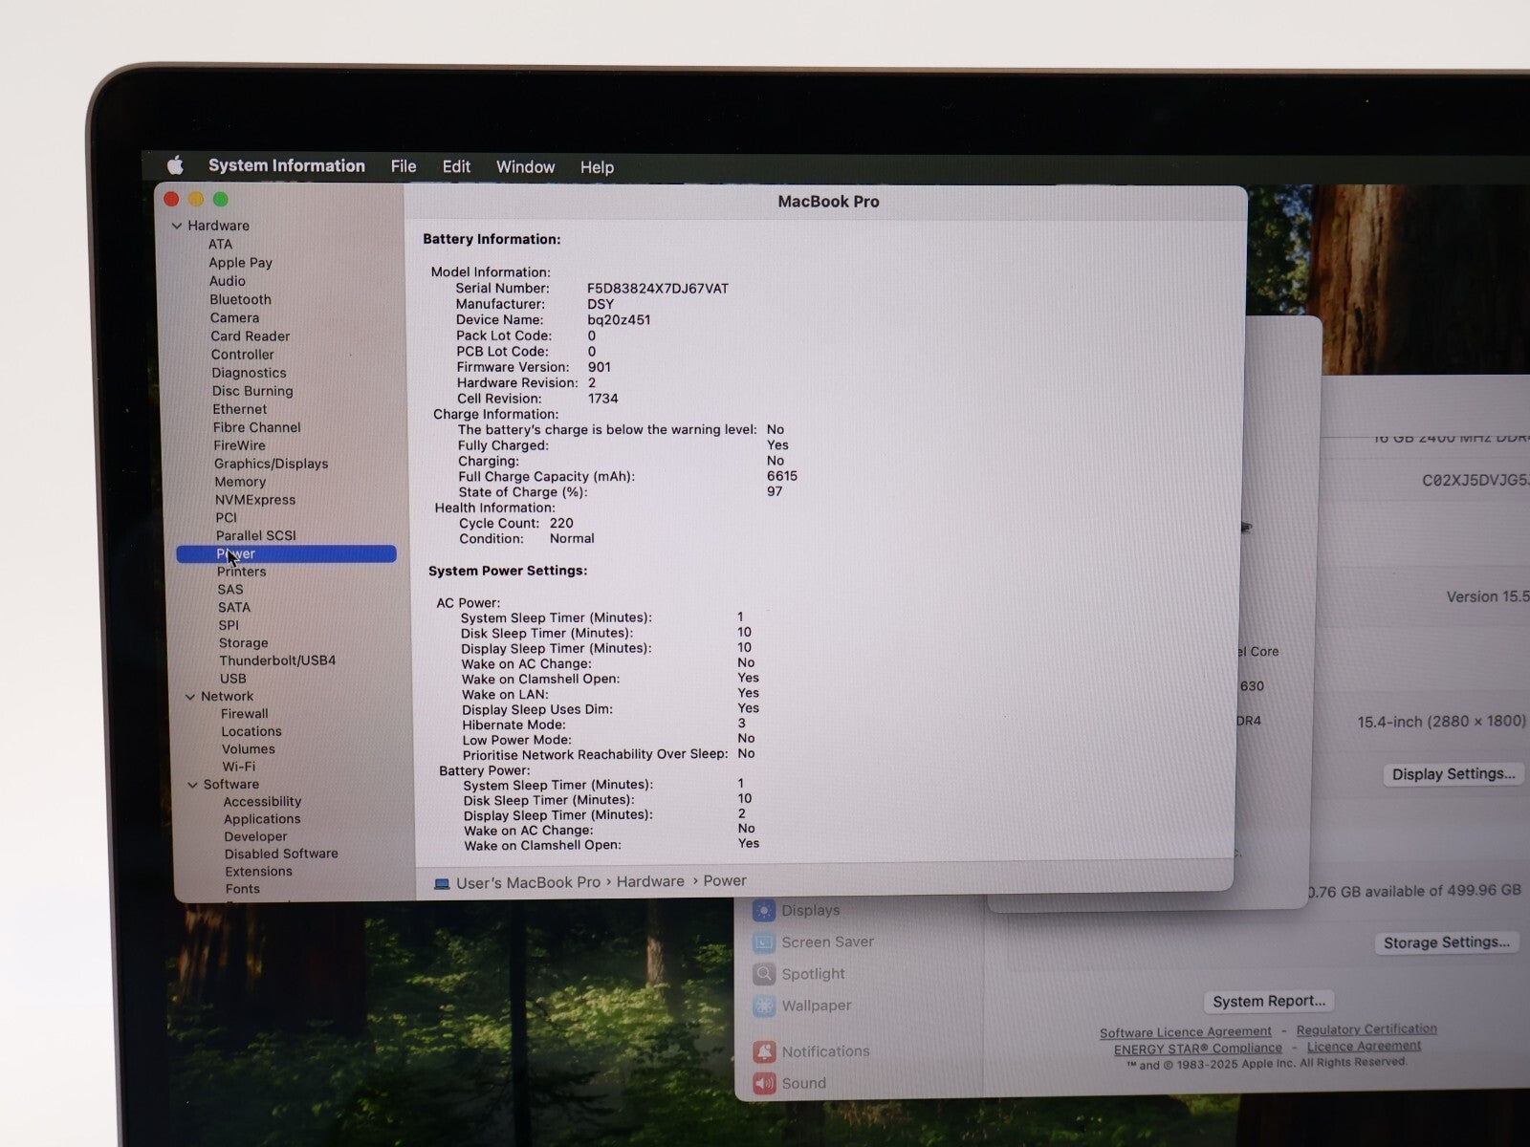Image resolution: width=1530 pixels, height=1147 pixels.
Task: Select USB in the sidebar
Action: point(232,679)
